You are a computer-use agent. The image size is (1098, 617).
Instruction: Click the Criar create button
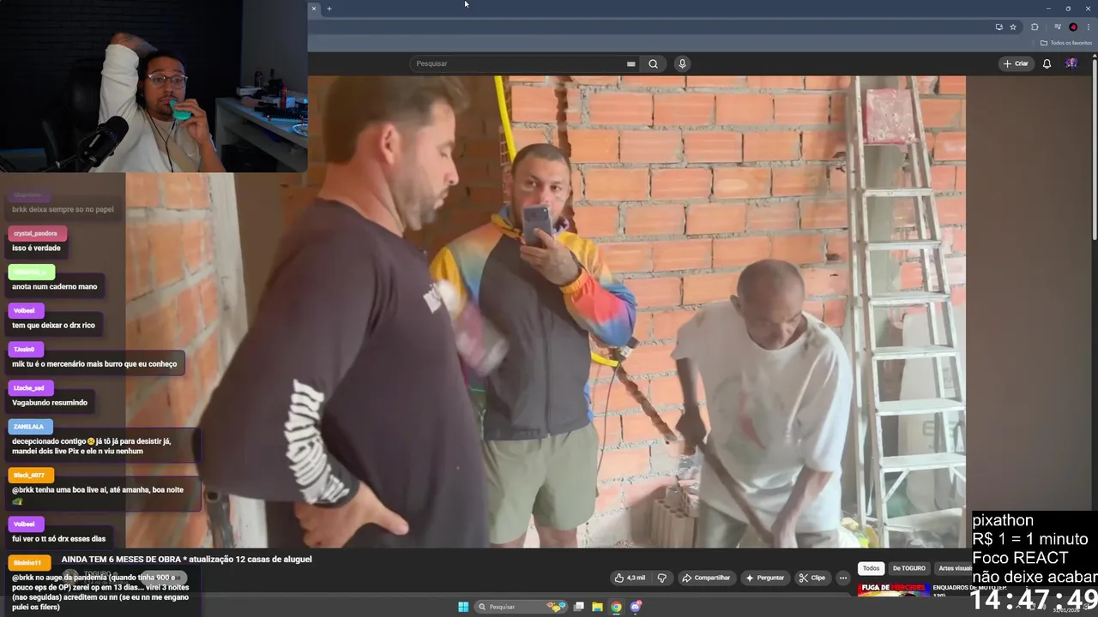pos(1016,63)
